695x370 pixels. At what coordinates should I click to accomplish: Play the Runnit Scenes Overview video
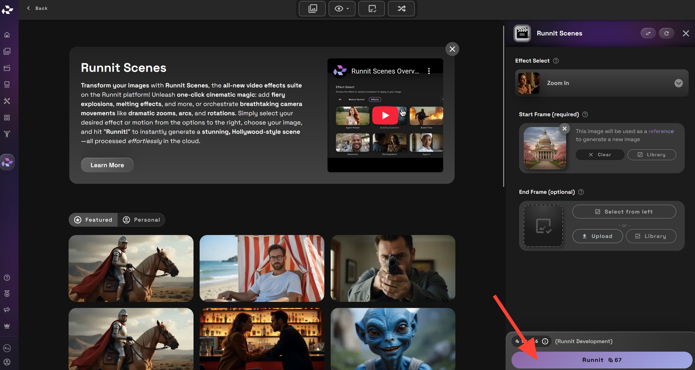click(x=385, y=115)
